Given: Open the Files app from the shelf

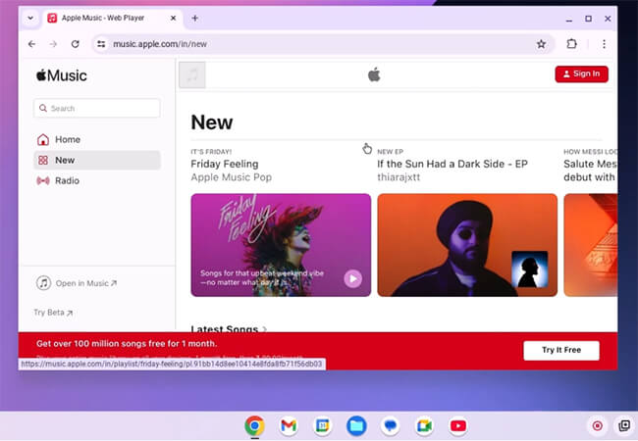Looking at the screenshot, I should (356, 425).
